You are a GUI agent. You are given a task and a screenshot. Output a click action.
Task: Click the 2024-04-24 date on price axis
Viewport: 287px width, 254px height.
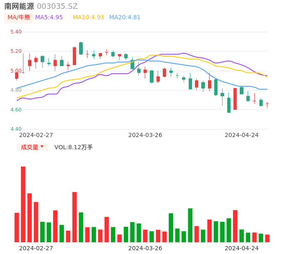pos(241,135)
